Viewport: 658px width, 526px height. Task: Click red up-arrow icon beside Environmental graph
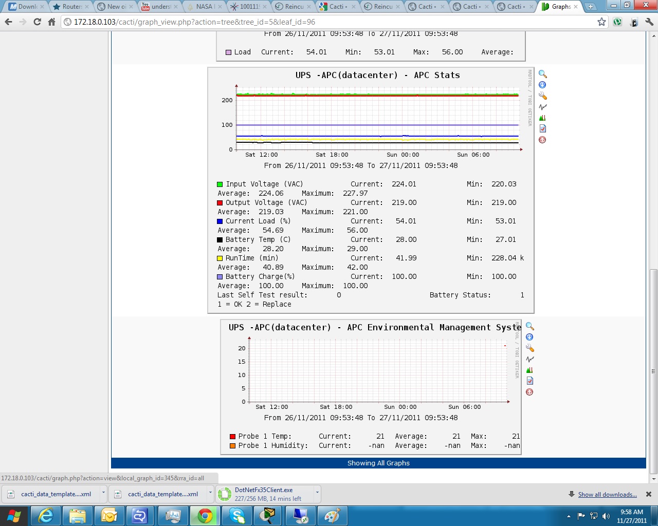tap(529, 392)
